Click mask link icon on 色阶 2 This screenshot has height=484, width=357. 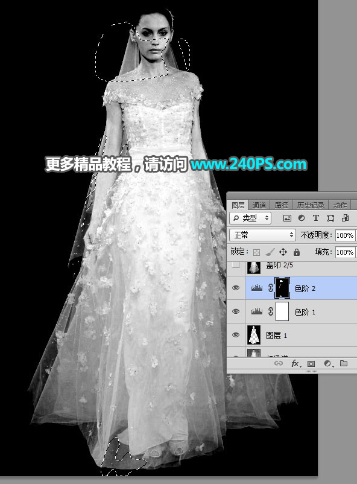click(270, 288)
